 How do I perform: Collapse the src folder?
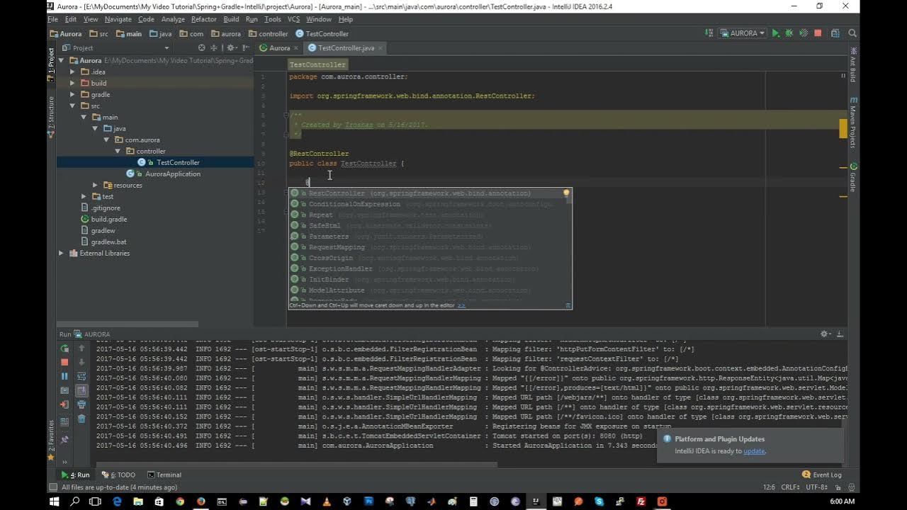(72, 106)
